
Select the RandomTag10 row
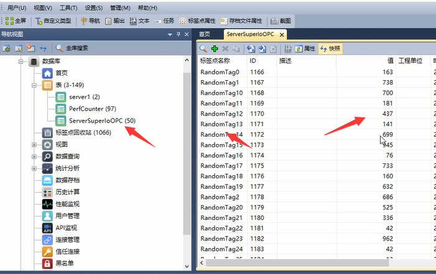(317, 93)
